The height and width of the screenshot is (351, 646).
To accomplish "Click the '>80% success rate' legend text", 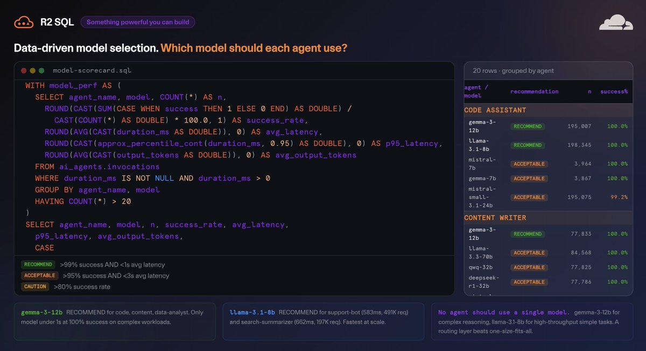I will 82,286.
